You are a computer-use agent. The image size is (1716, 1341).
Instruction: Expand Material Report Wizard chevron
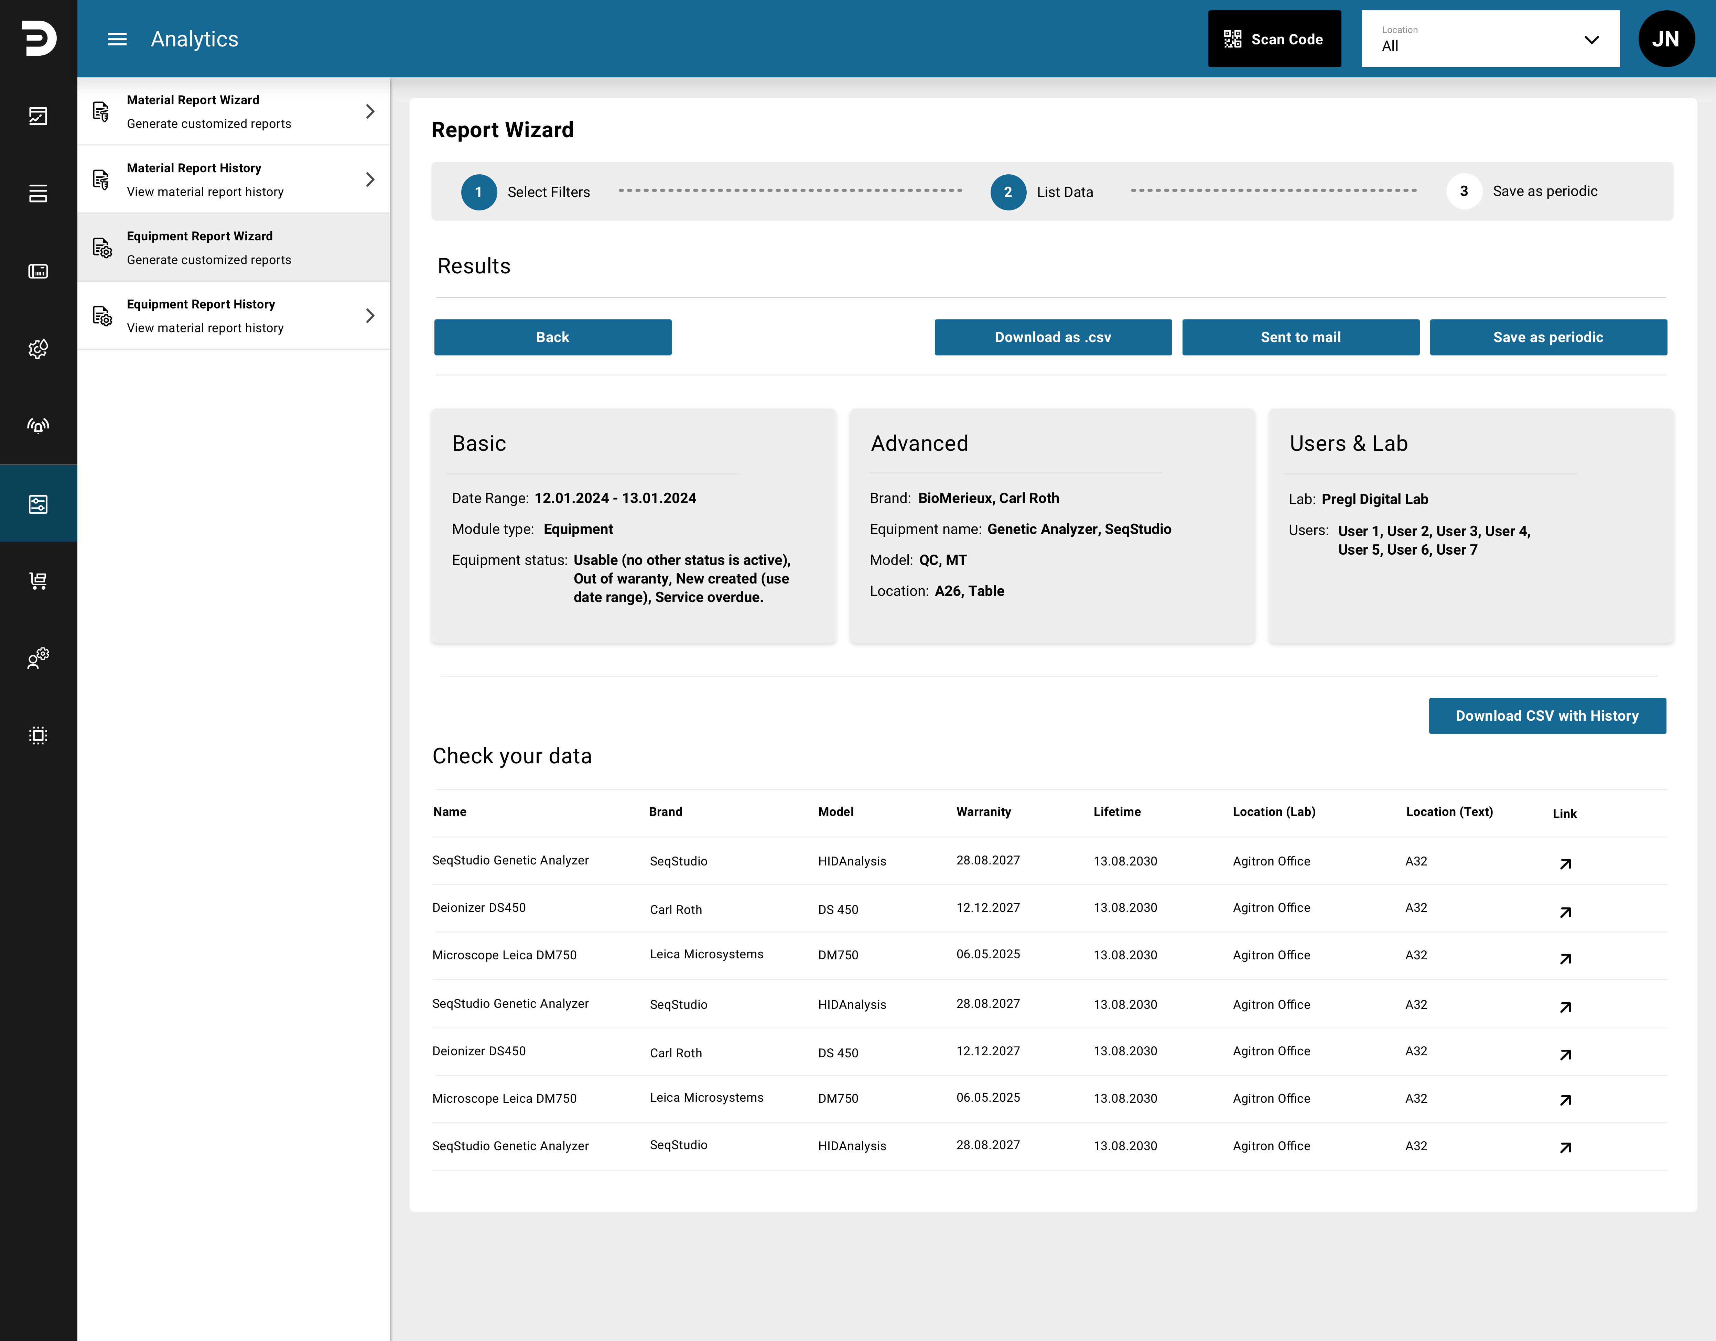coord(370,111)
